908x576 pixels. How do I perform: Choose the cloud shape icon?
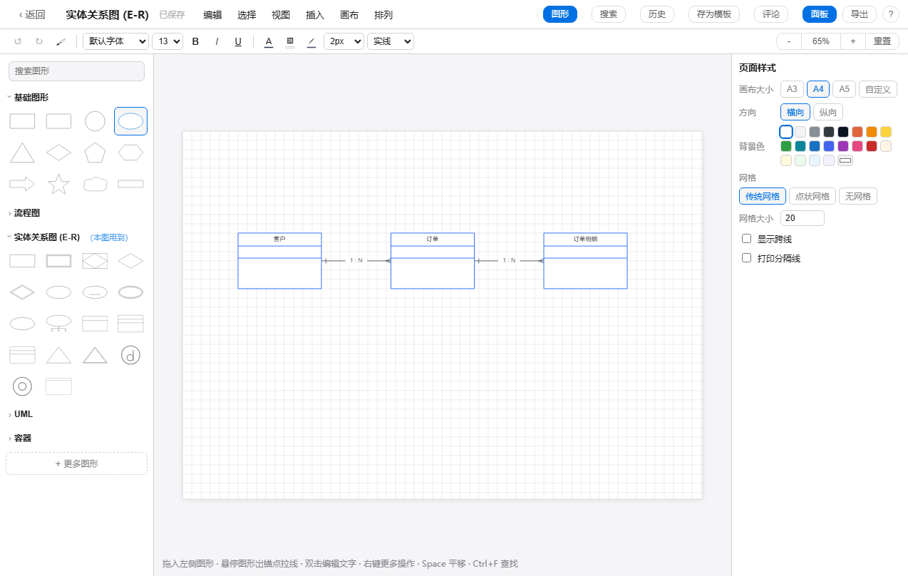[x=95, y=184]
